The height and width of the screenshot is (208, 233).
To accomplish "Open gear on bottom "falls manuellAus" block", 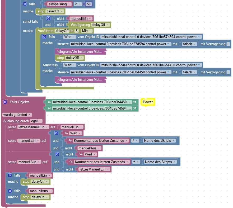I will (10, 191).
